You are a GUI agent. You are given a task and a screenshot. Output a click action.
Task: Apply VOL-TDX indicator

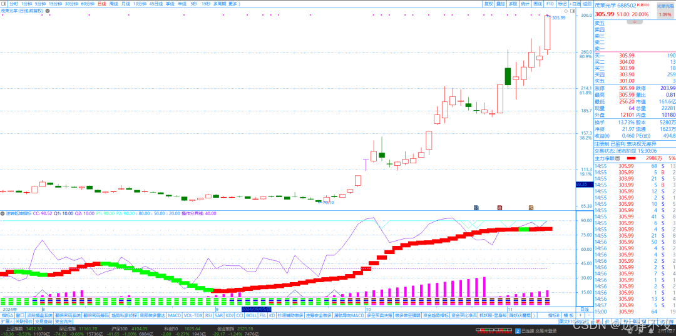193,315
